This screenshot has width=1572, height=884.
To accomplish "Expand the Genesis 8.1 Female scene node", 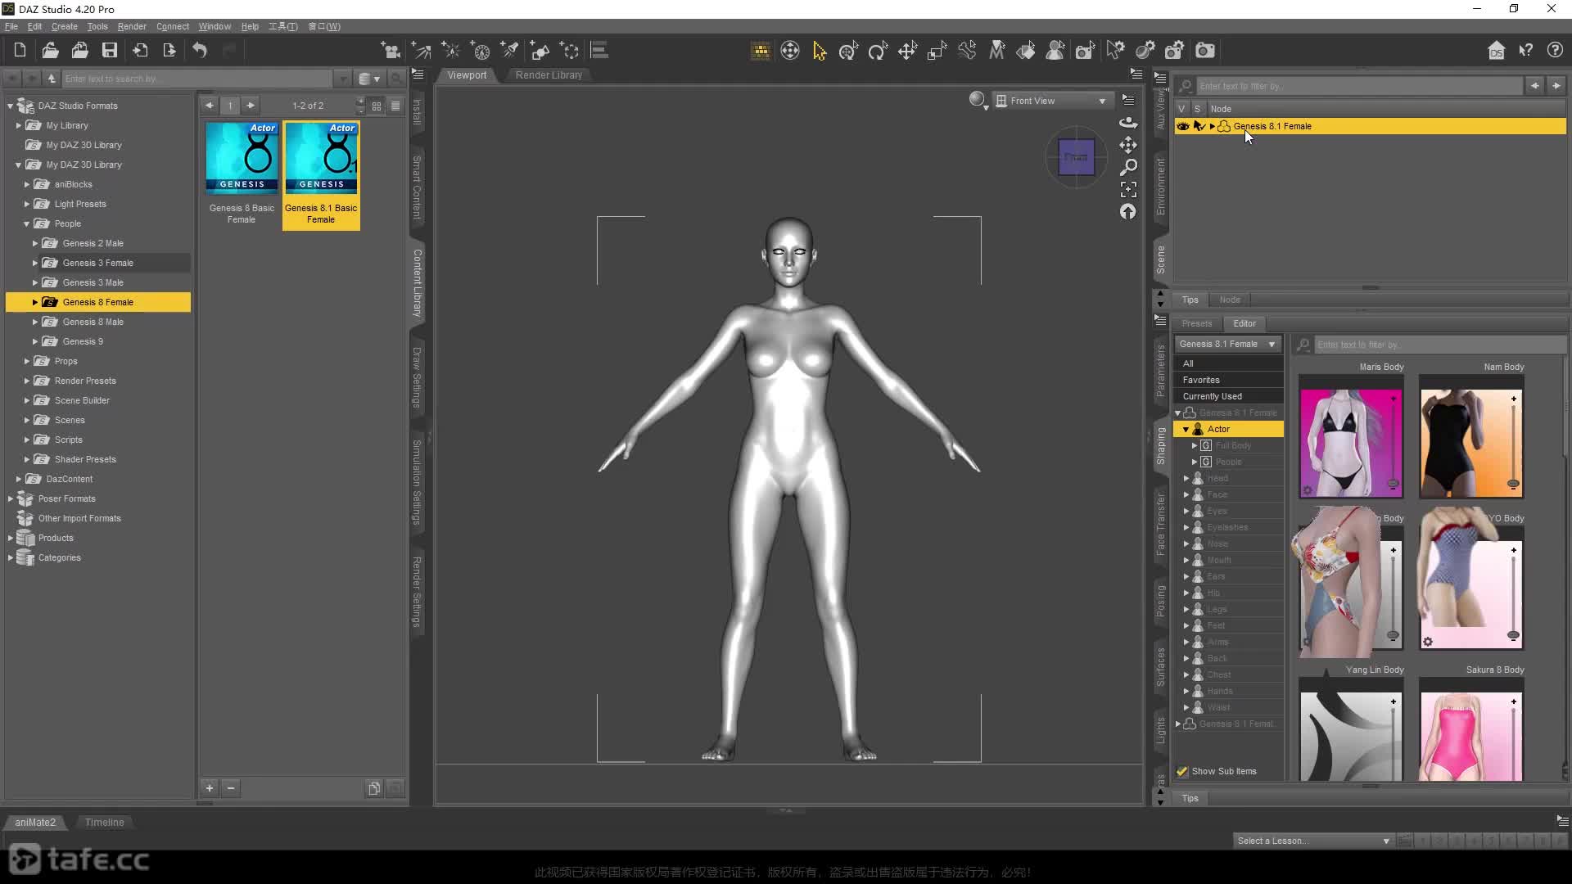I will (x=1213, y=126).
